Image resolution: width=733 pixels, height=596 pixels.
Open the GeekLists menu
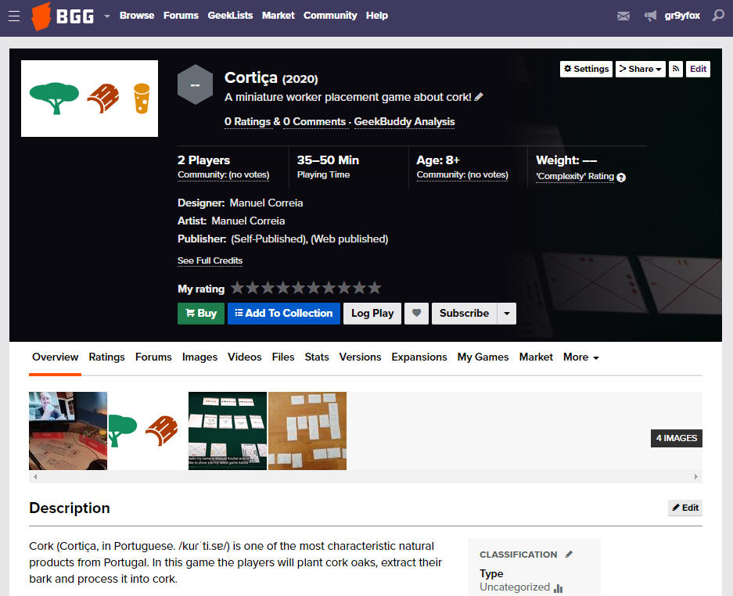230,16
